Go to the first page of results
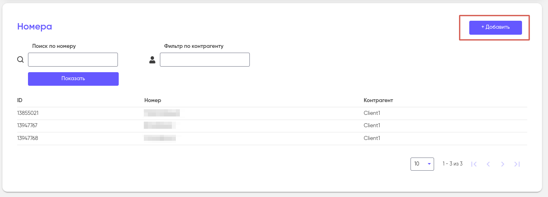The height and width of the screenshot is (197, 548). [474, 164]
